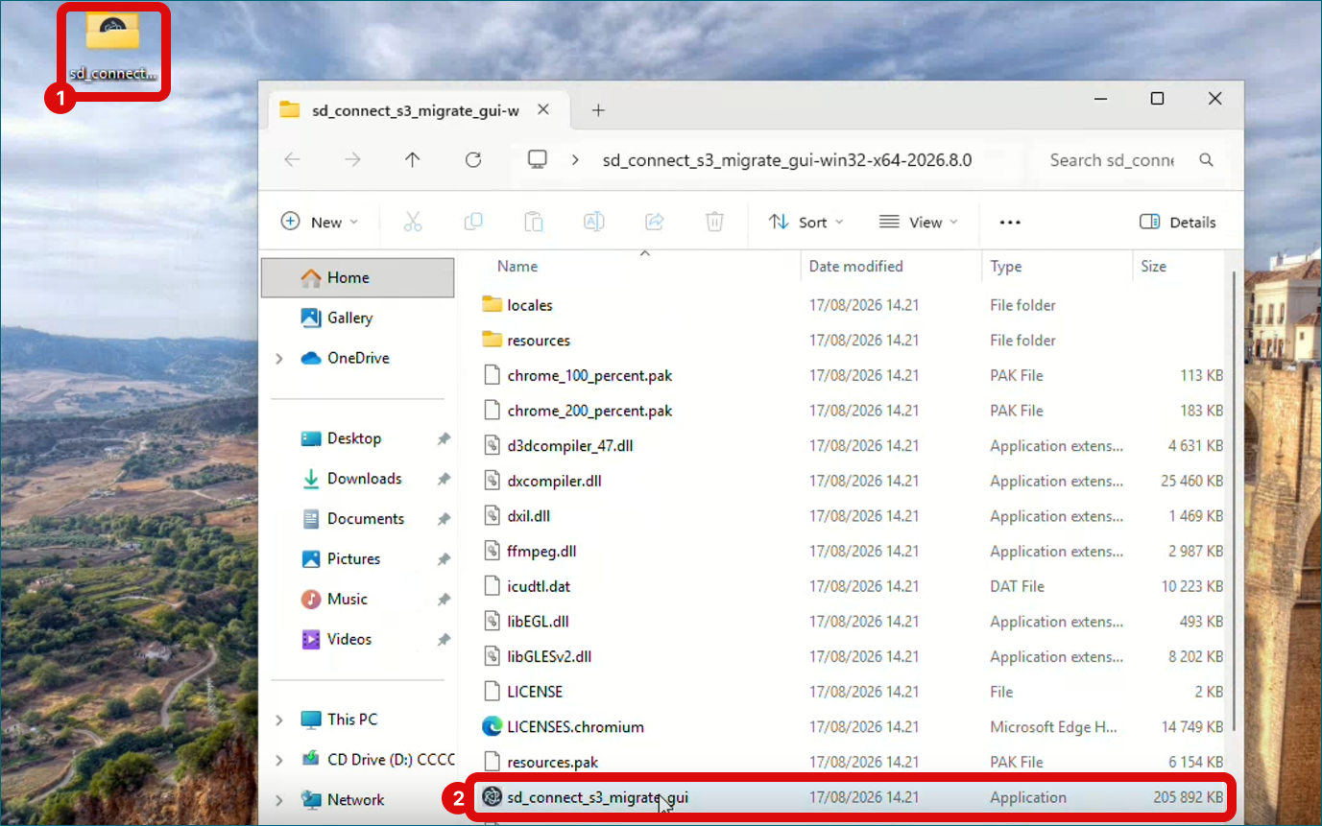Image resolution: width=1322 pixels, height=826 pixels.
Task: Select Network in the sidebar
Action: (357, 800)
